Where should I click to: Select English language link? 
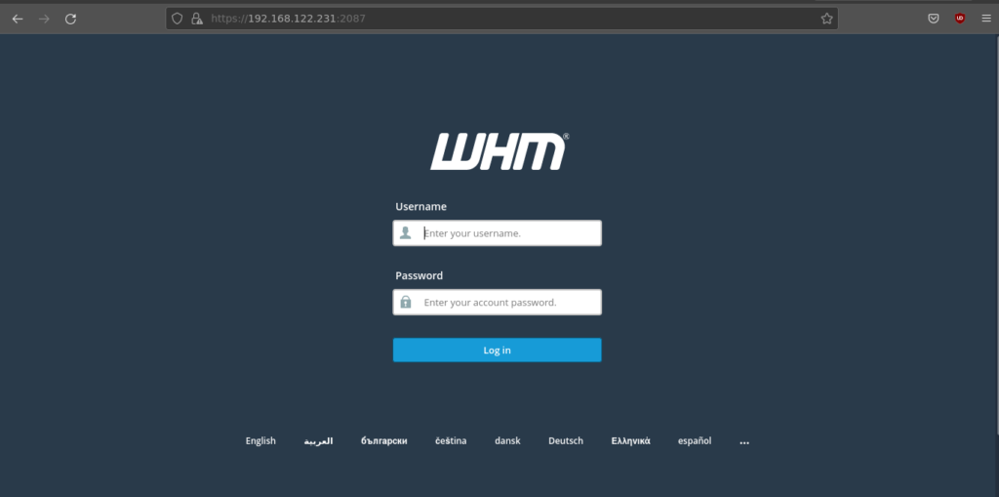tap(260, 441)
